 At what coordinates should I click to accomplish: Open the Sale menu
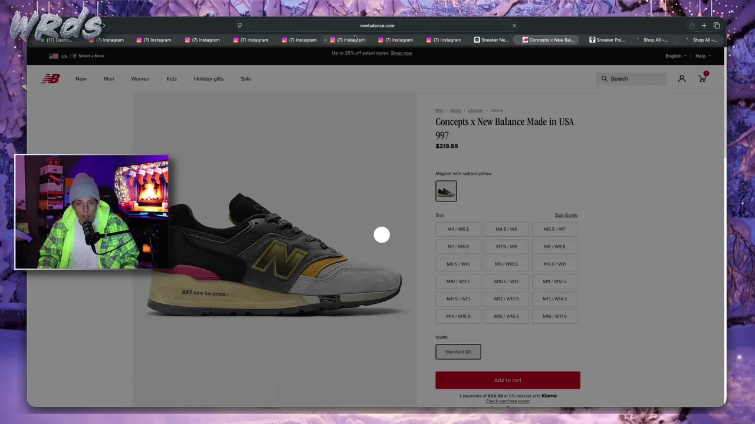(246, 78)
